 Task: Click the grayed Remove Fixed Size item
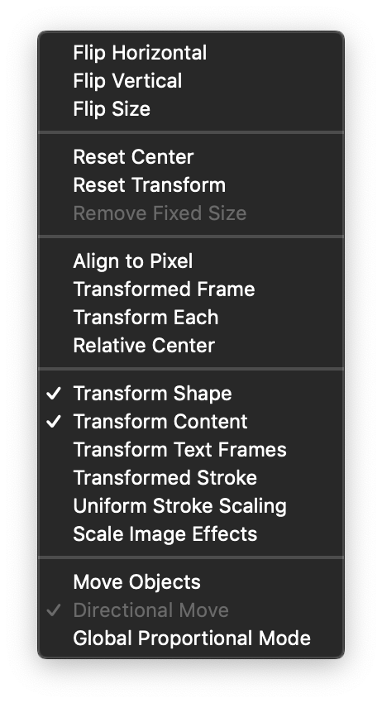(191, 213)
